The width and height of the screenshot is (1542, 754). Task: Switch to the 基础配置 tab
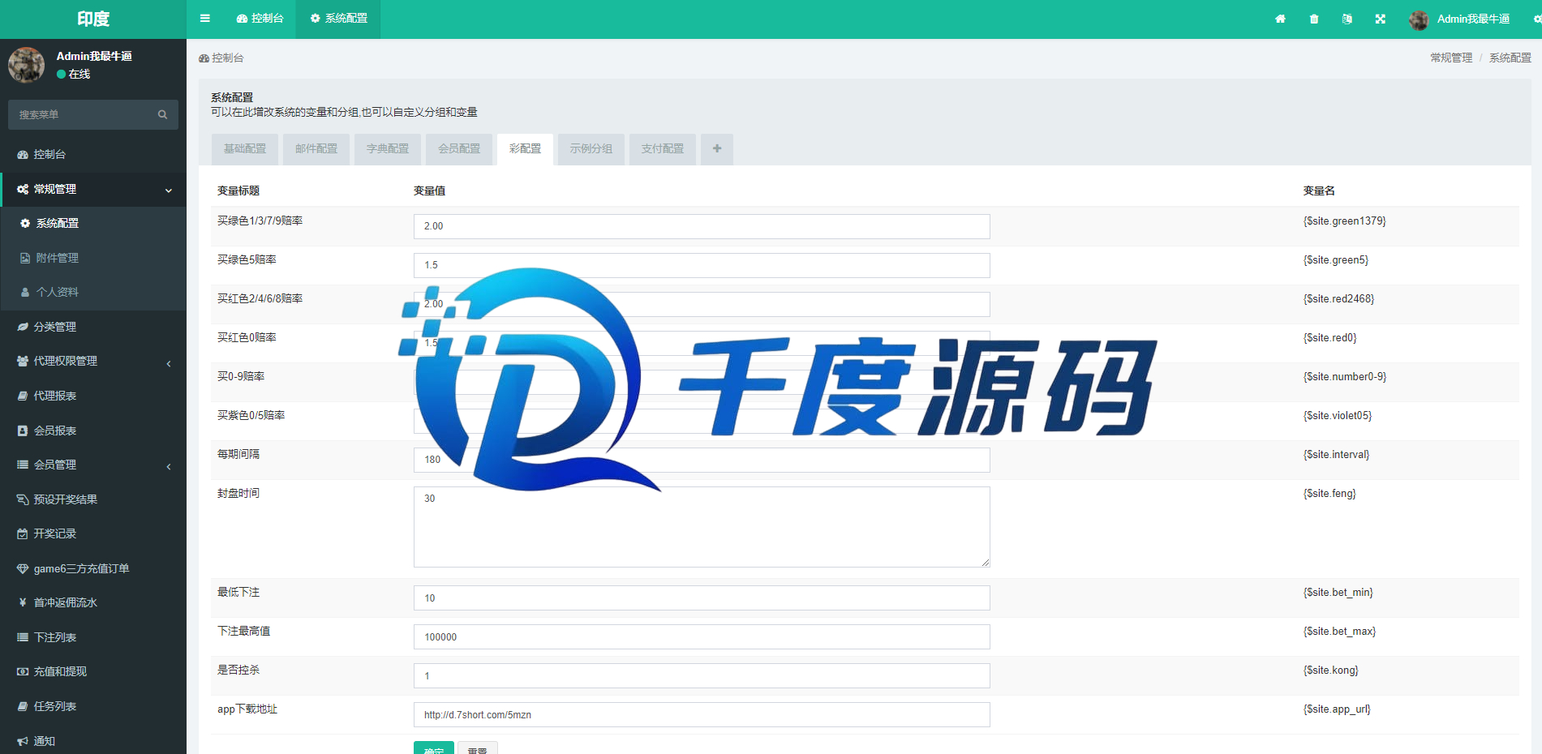[245, 149]
